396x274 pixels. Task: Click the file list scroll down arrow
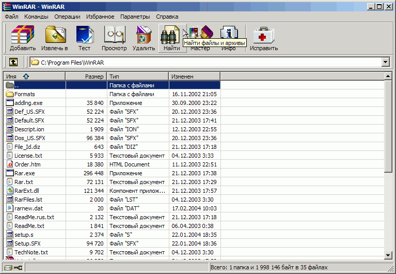point(388,255)
